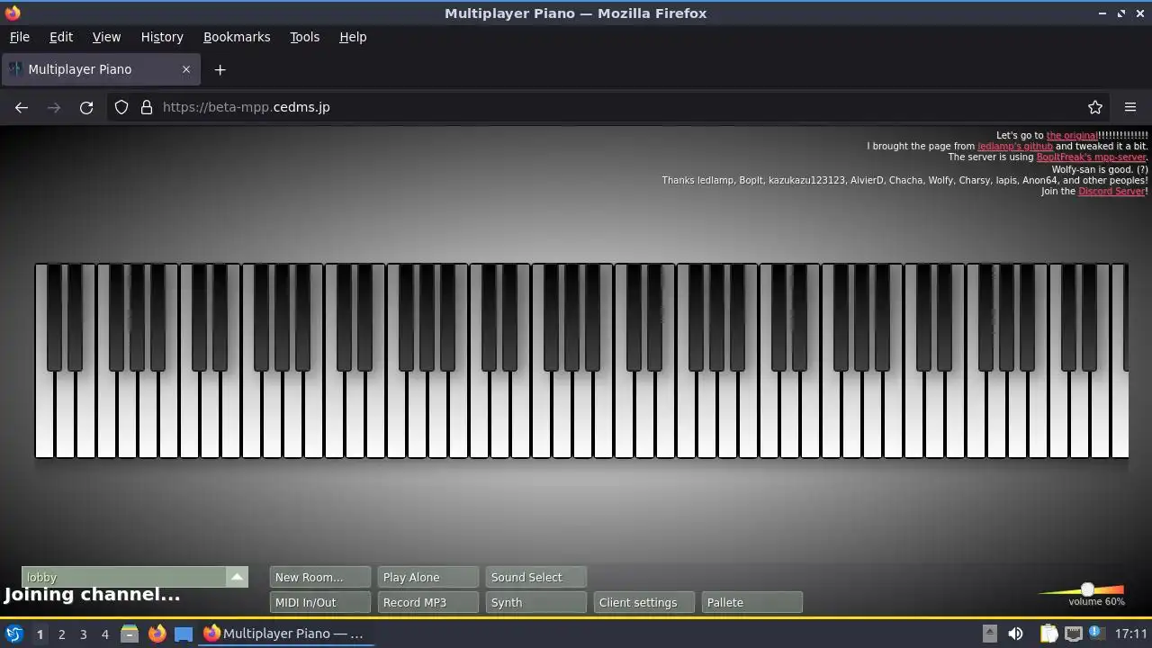
Task: Open volume control in system tray
Action: pos(1015,634)
